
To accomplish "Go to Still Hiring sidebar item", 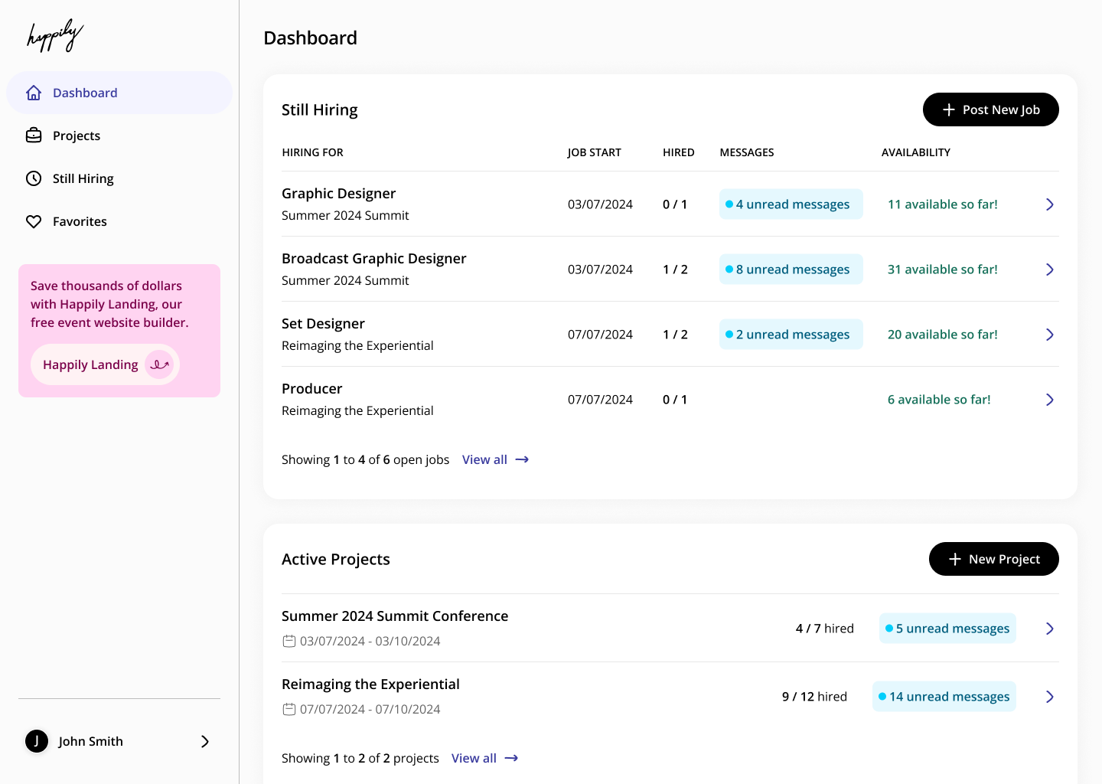I will tap(83, 178).
